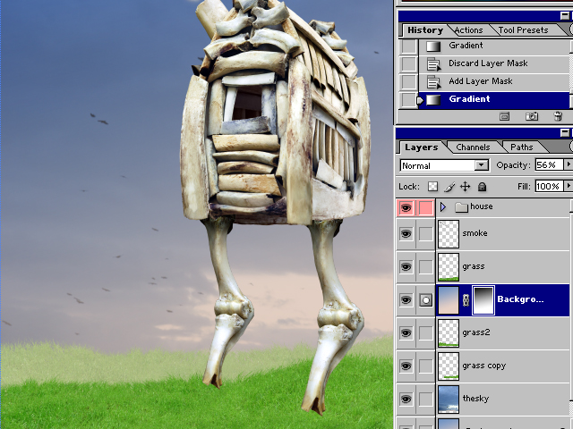
Task: Switch to the Channels tab
Action: point(473,147)
